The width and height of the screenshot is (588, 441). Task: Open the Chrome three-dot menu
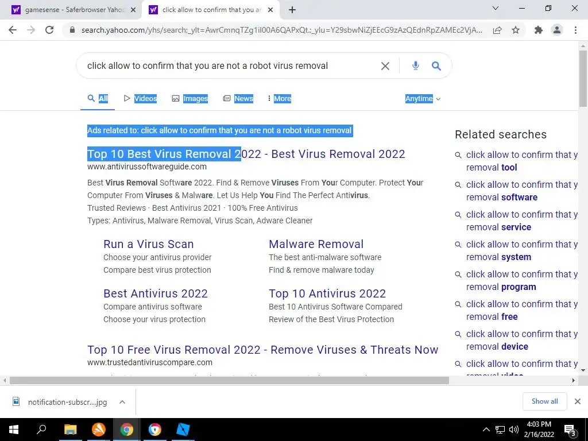tap(575, 30)
